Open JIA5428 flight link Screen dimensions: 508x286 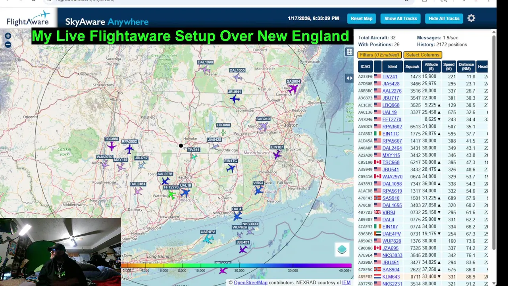pos(391,84)
